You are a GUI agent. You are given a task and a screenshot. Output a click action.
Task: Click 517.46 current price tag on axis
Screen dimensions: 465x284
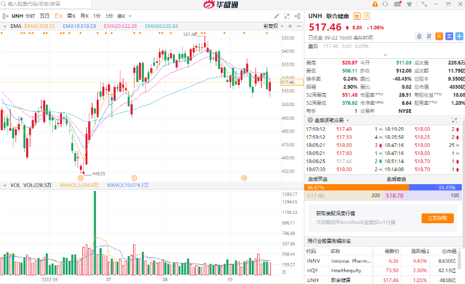[x=292, y=82]
